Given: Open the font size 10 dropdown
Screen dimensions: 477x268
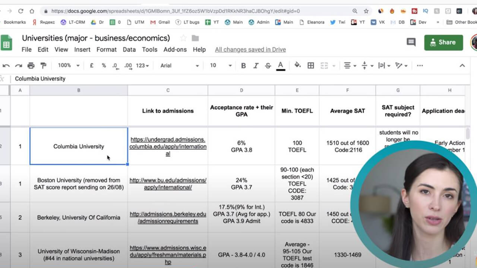Looking at the screenshot, I should (221, 66).
